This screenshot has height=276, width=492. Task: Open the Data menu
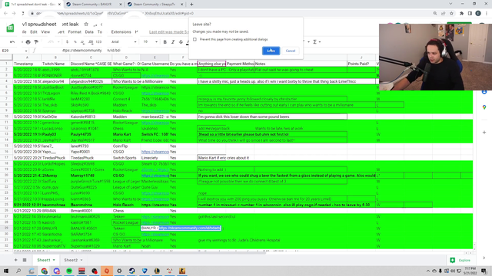[89, 32]
